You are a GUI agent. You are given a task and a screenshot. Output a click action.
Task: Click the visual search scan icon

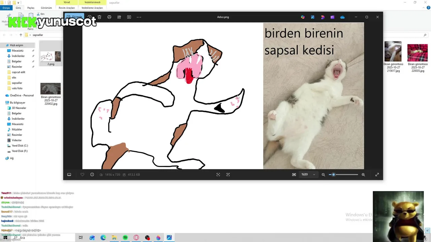tap(218, 174)
